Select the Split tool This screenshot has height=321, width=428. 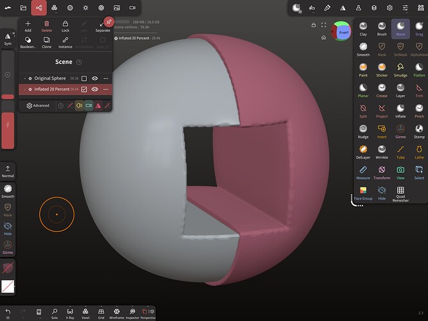tap(363, 111)
